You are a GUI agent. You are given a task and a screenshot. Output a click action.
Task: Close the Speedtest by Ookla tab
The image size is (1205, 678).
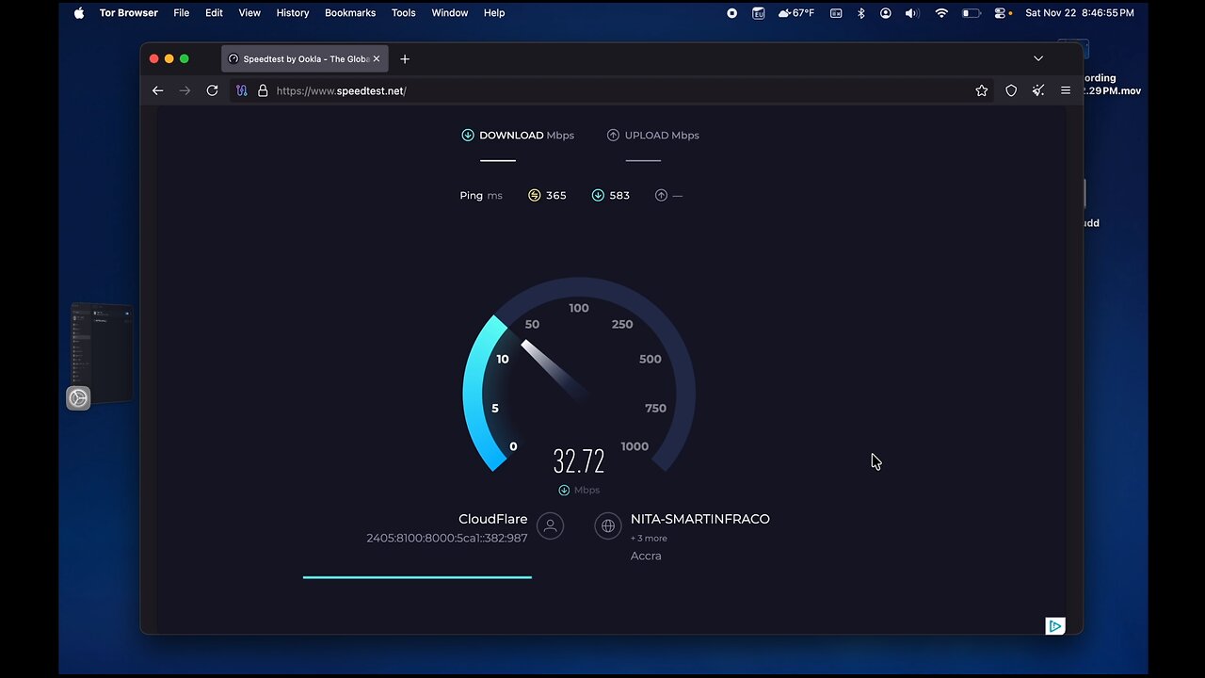coord(377,58)
